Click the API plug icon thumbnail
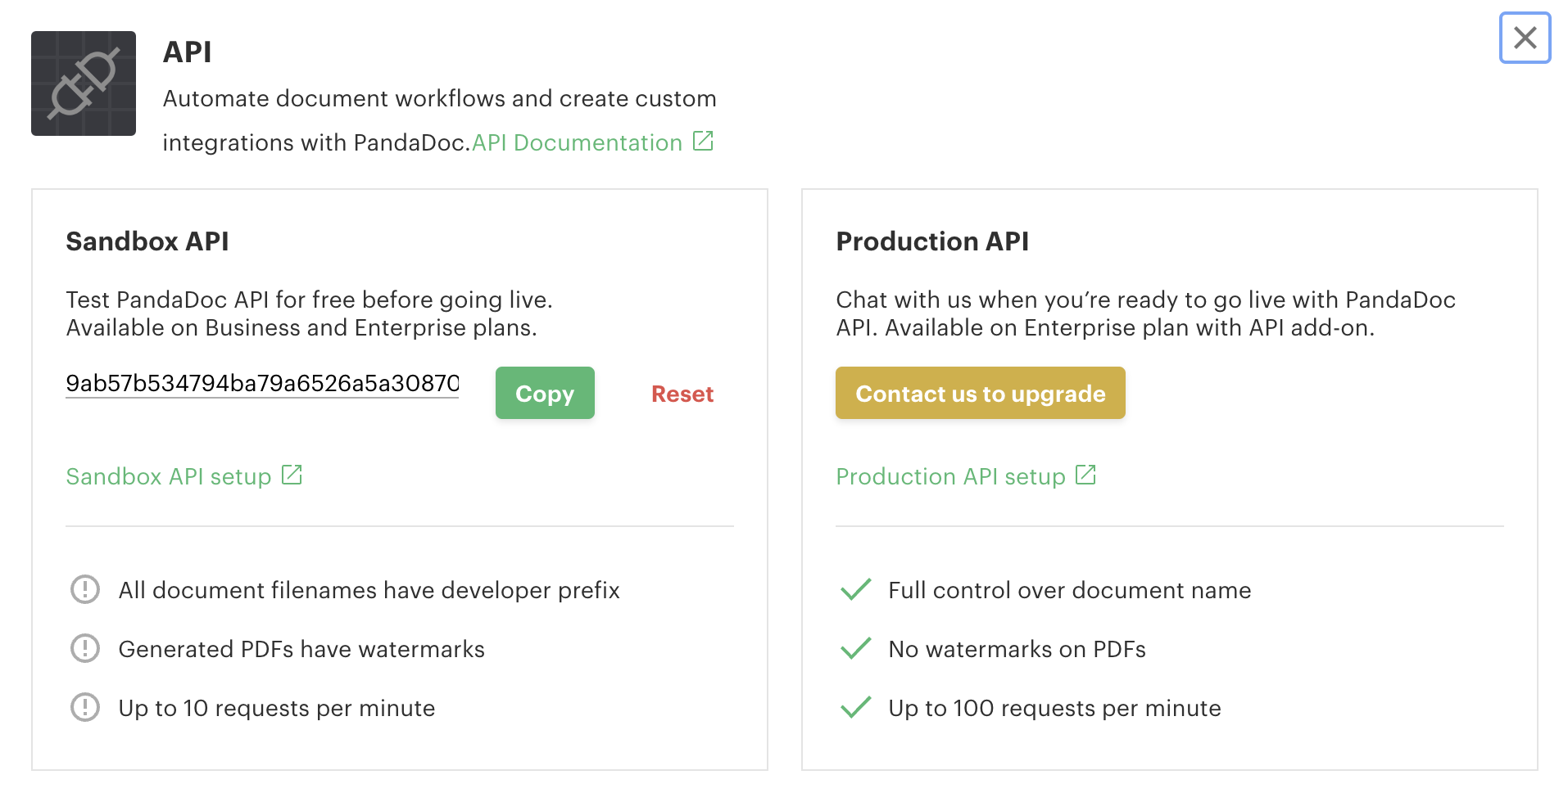The image size is (1568, 802). (84, 83)
